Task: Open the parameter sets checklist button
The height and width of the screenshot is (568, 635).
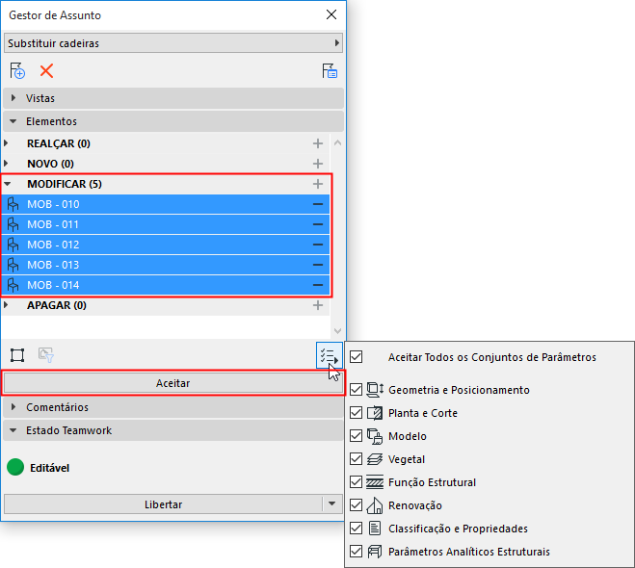Action: tap(330, 356)
